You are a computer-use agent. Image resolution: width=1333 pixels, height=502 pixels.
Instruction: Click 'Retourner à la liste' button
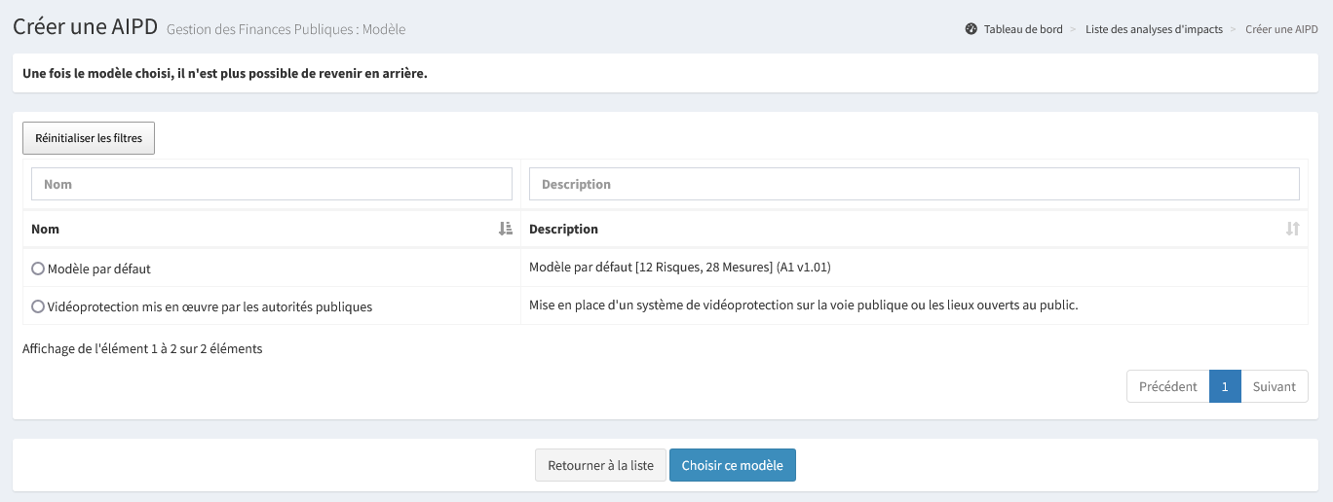(600, 465)
